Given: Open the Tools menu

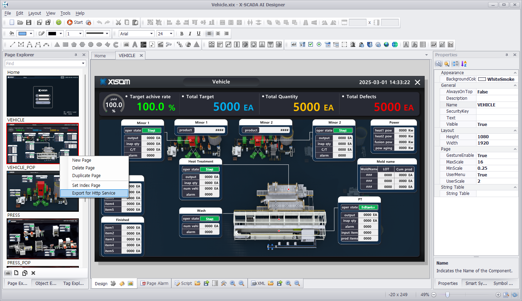Looking at the screenshot, I should [x=66, y=13].
